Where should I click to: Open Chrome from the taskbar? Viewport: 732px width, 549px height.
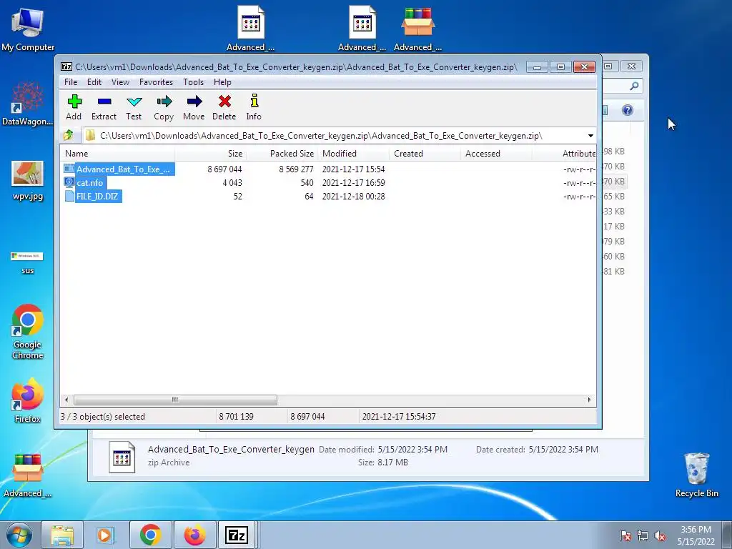coord(150,535)
